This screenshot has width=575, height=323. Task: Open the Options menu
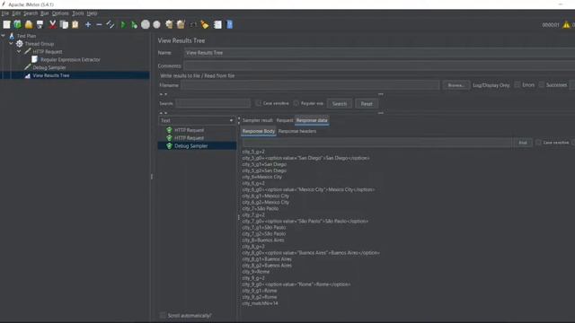tap(60, 13)
